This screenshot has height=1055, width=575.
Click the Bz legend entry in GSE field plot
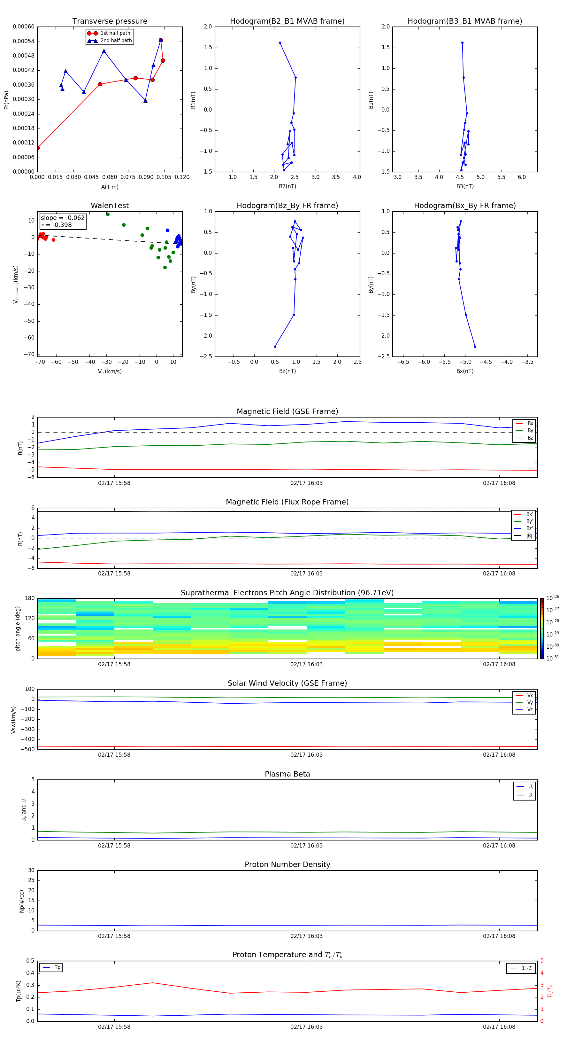524,438
